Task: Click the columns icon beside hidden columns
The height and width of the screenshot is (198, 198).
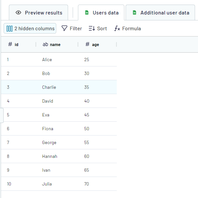Action: pyautogui.click(x=10, y=29)
